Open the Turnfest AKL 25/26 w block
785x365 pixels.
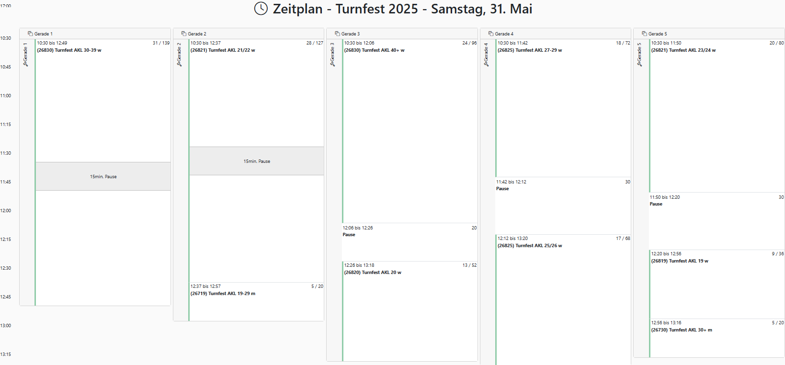(x=563, y=297)
